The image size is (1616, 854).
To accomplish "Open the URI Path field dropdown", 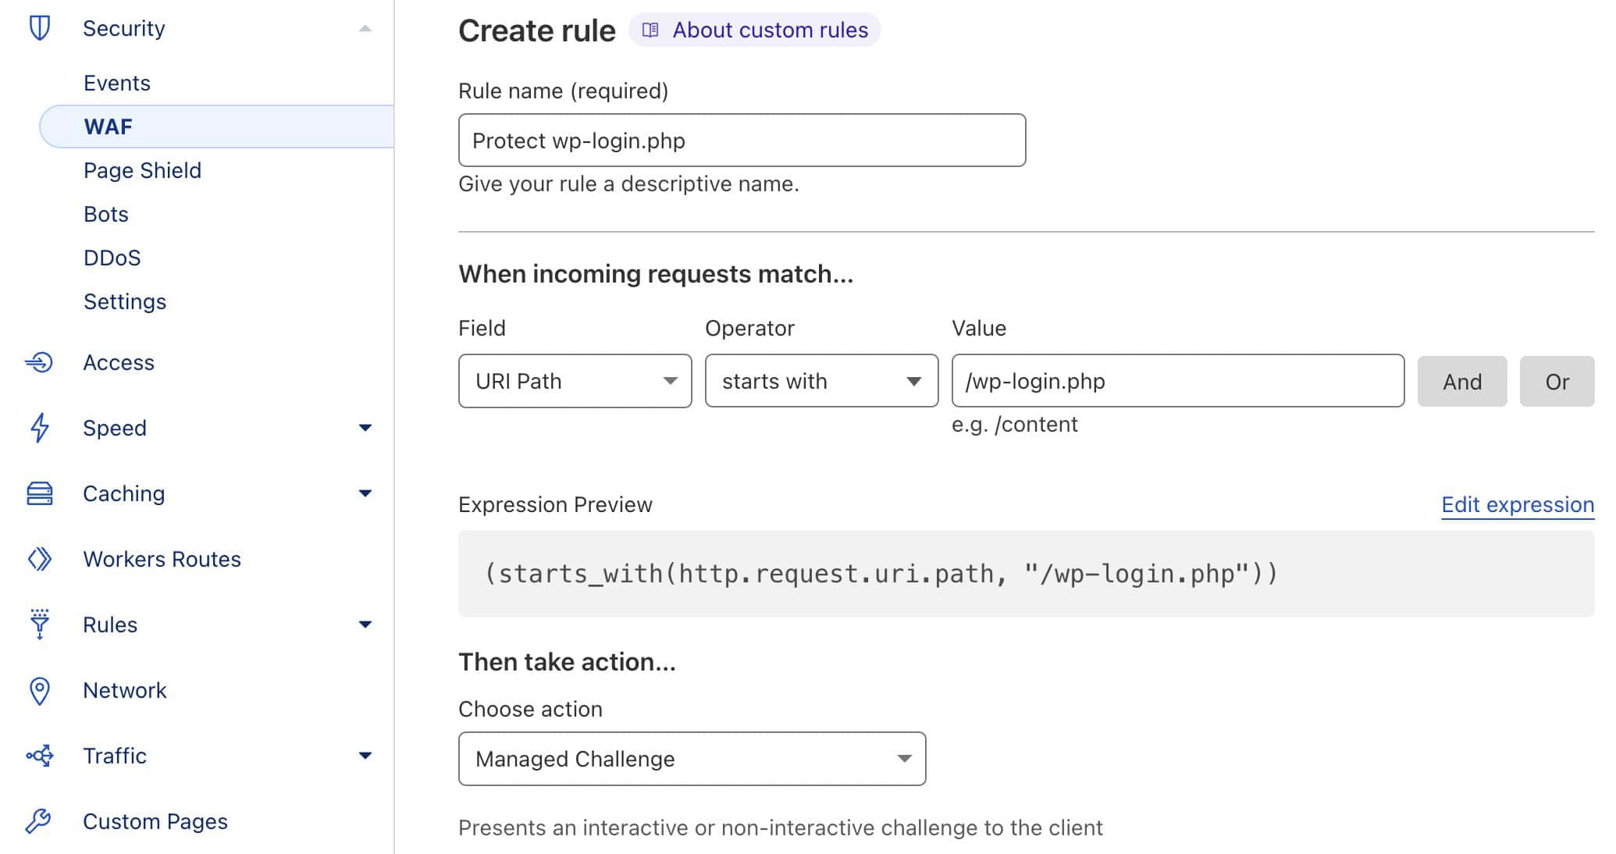I will click(575, 381).
